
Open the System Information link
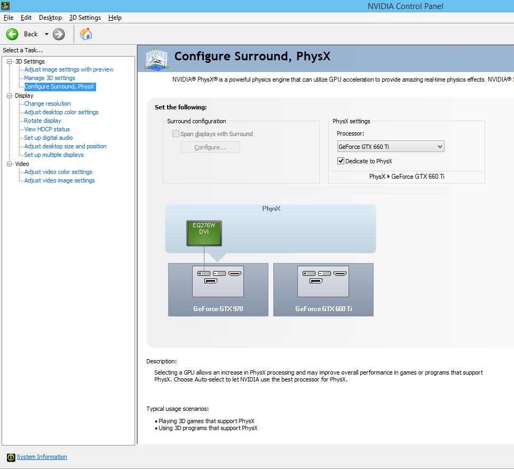[x=42, y=457]
